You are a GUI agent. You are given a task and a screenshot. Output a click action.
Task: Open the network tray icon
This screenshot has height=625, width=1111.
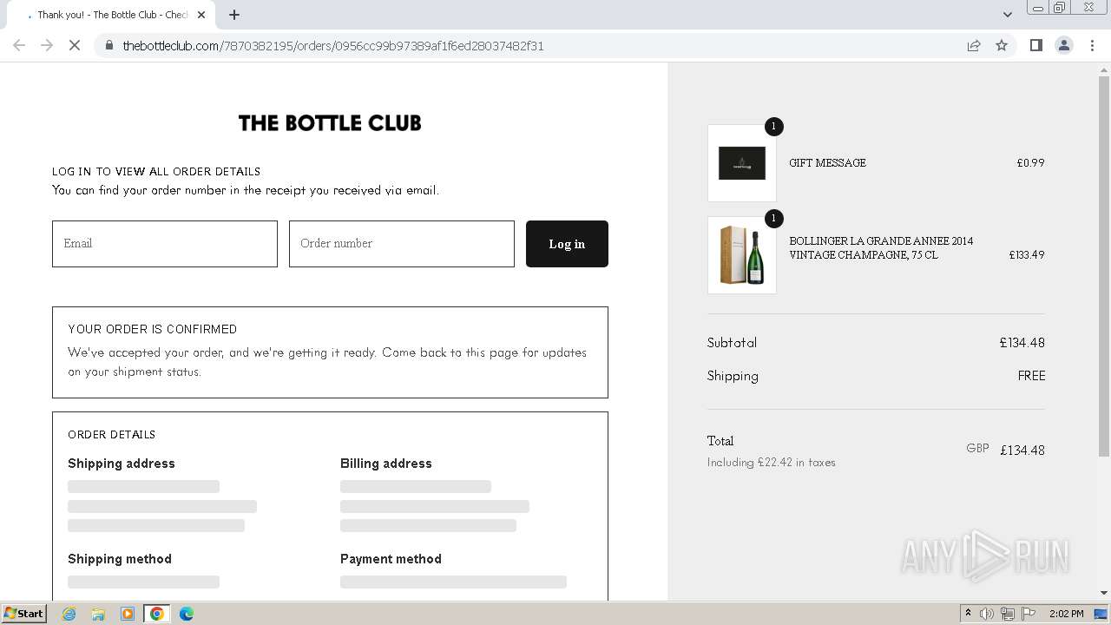click(x=1008, y=614)
